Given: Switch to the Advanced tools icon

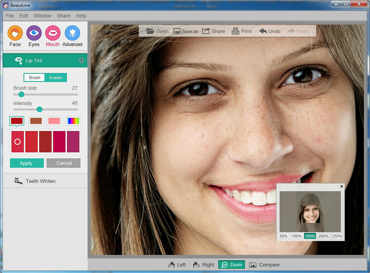Looking at the screenshot, I should (72, 33).
